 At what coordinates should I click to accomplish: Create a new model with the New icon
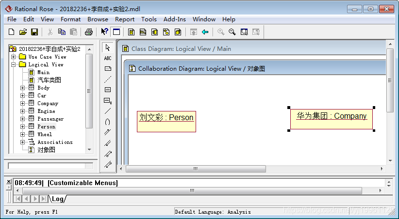point(12,32)
